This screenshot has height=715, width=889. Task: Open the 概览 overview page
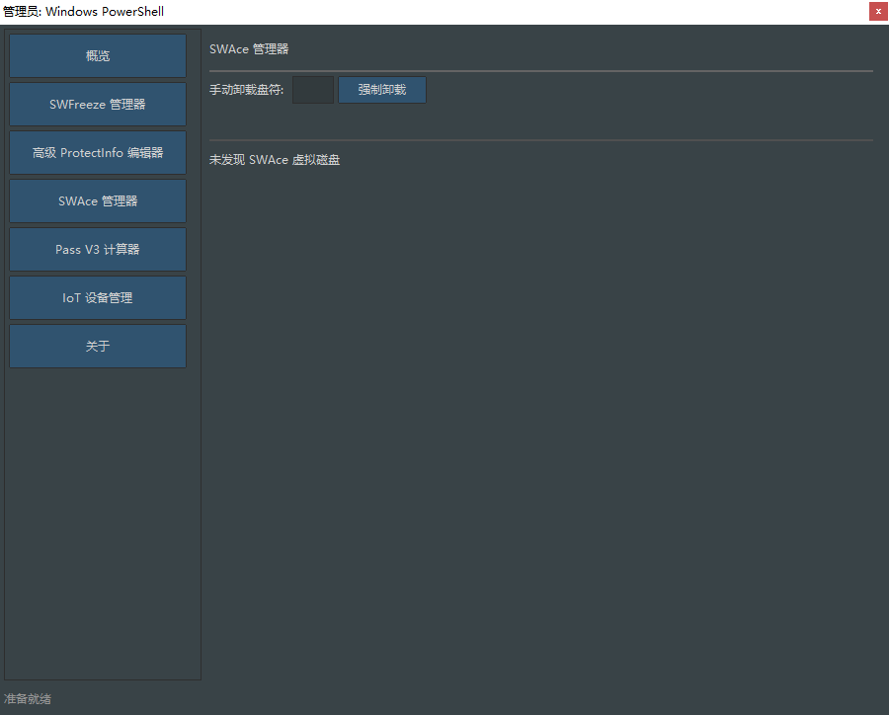point(98,55)
